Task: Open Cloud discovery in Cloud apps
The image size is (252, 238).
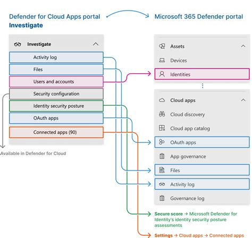Action: click(188, 115)
